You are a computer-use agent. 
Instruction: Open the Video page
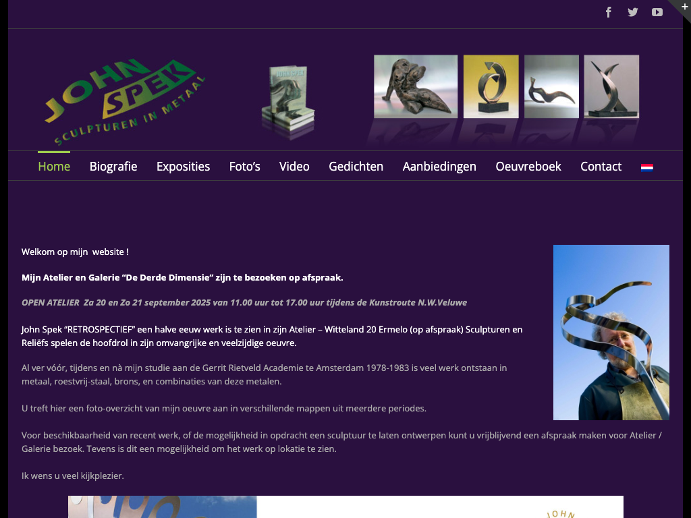[x=294, y=167]
